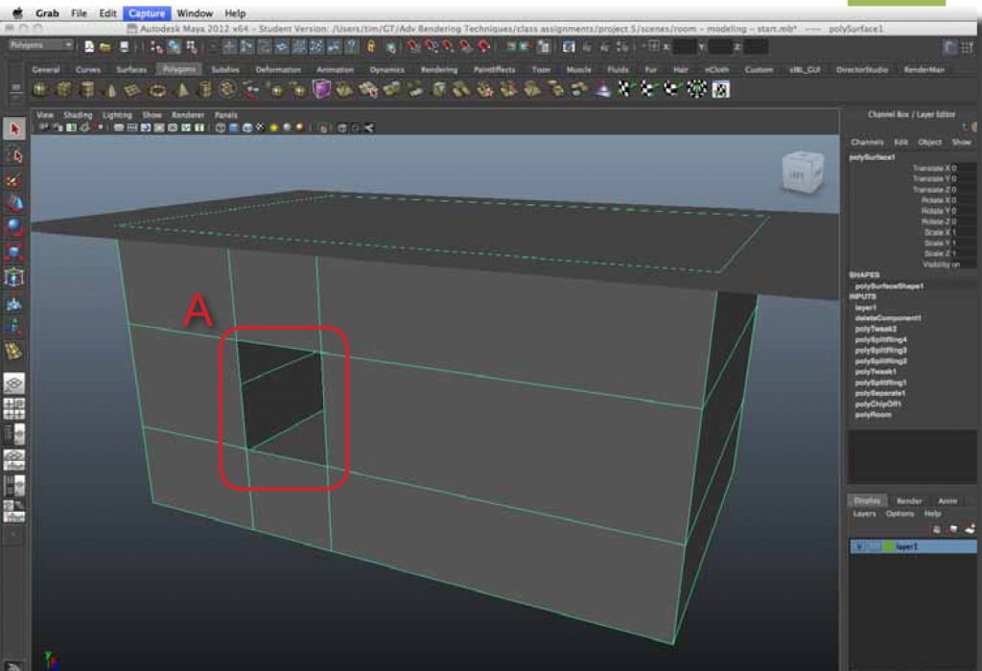Click the green color swatch on layer1
The height and width of the screenshot is (671, 982).
click(x=888, y=545)
